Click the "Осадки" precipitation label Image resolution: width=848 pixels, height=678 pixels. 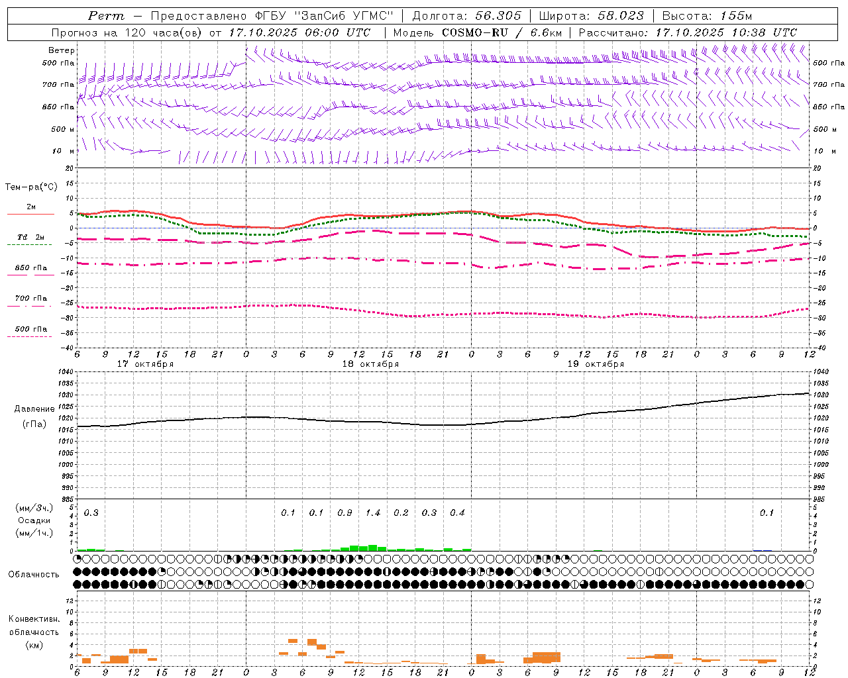[34, 520]
